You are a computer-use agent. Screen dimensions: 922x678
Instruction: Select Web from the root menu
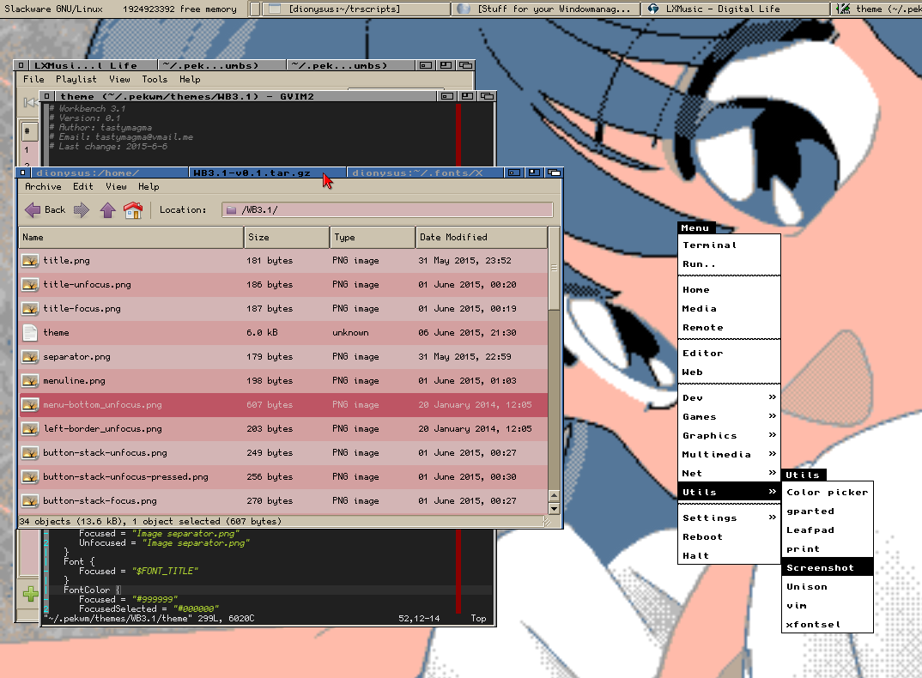click(x=729, y=372)
